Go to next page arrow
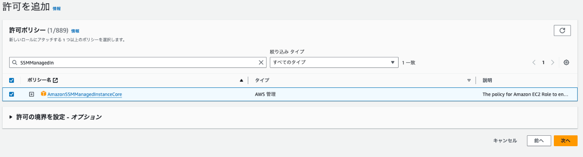The width and height of the screenshot is (583, 157). click(553, 62)
